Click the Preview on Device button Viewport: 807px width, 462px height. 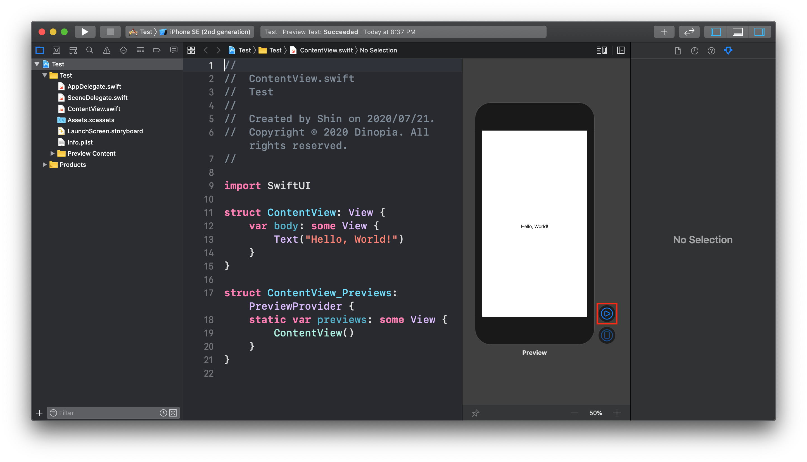[x=607, y=335]
